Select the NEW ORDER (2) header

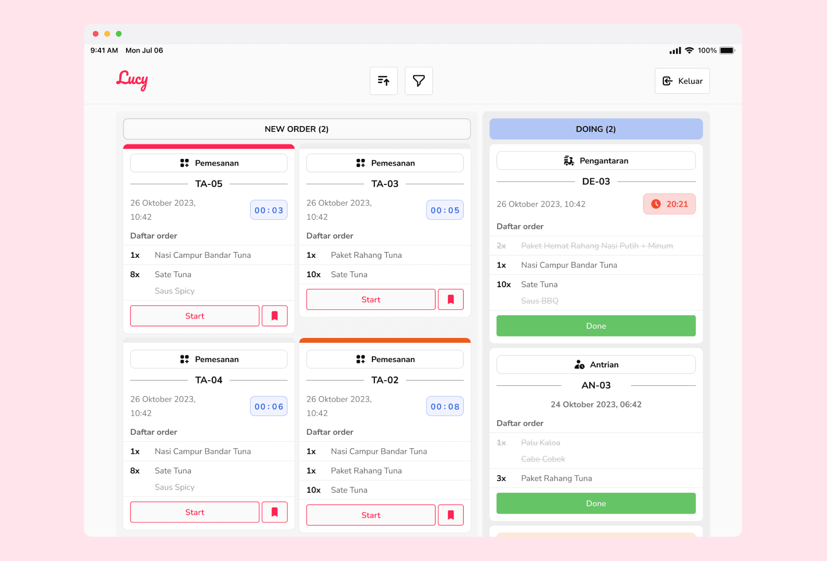tap(297, 129)
